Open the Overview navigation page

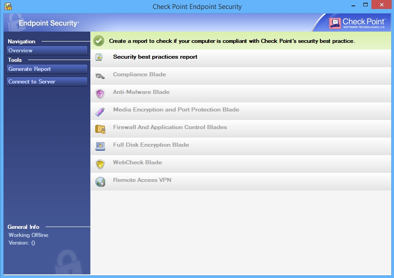[x=47, y=51]
